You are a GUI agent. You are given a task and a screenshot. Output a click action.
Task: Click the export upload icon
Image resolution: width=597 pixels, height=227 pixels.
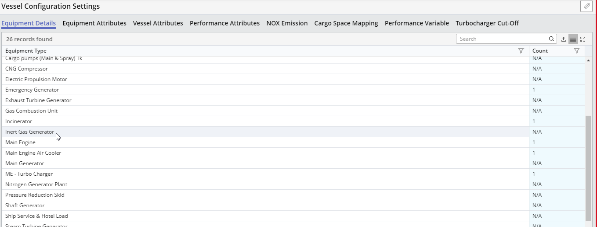pos(564,39)
